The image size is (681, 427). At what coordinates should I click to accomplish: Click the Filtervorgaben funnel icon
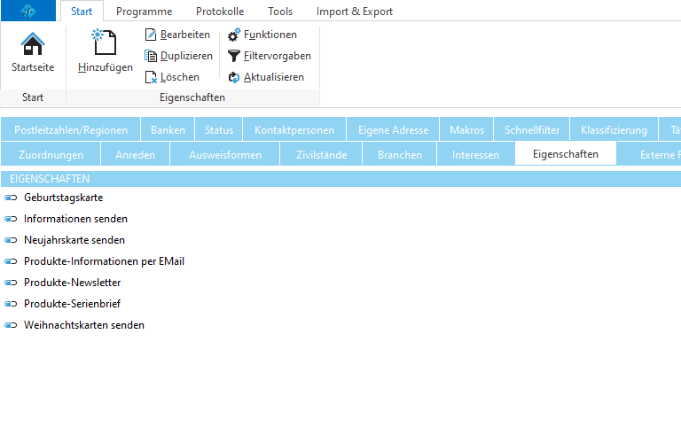[x=234, y=56]
